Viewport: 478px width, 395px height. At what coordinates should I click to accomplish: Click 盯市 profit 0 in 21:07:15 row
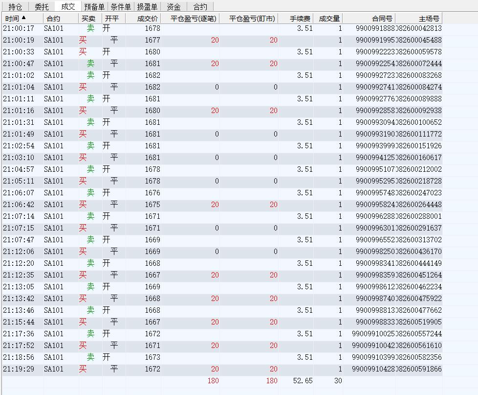pos(275,228)
